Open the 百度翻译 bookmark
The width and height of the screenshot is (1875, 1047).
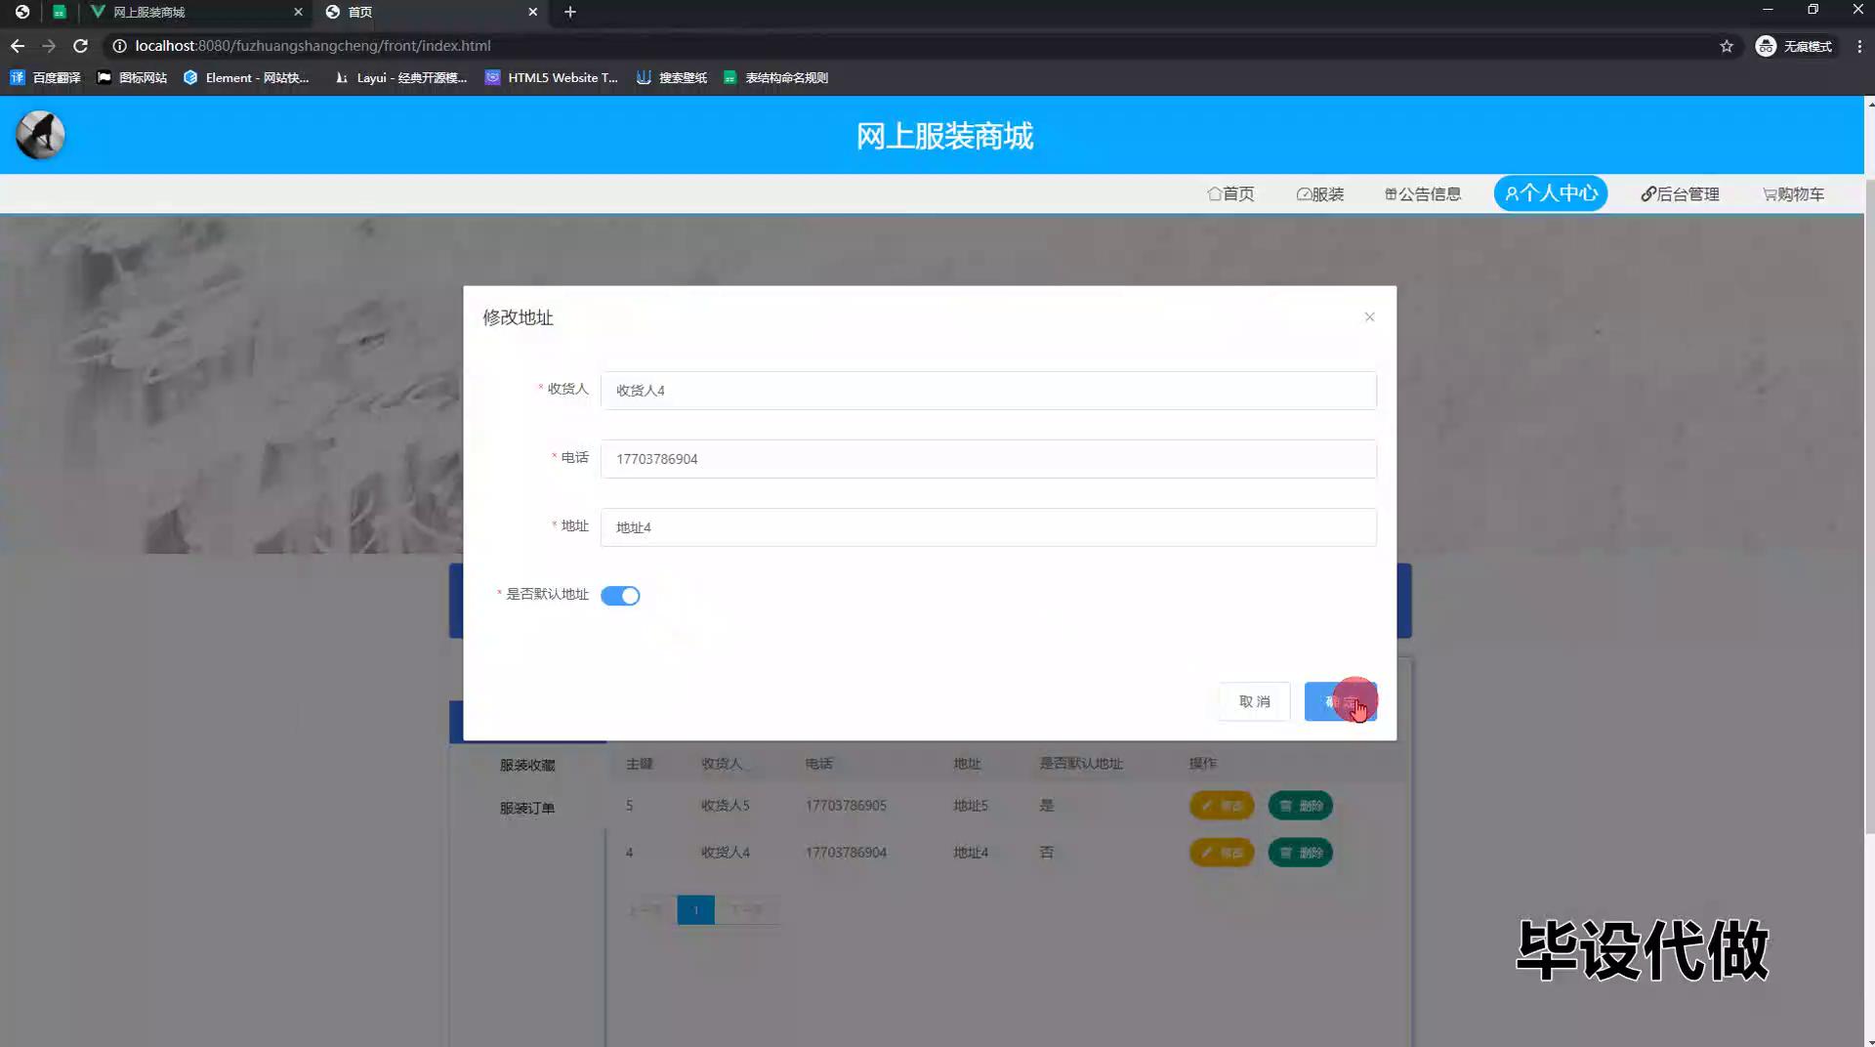coord(46,78)
